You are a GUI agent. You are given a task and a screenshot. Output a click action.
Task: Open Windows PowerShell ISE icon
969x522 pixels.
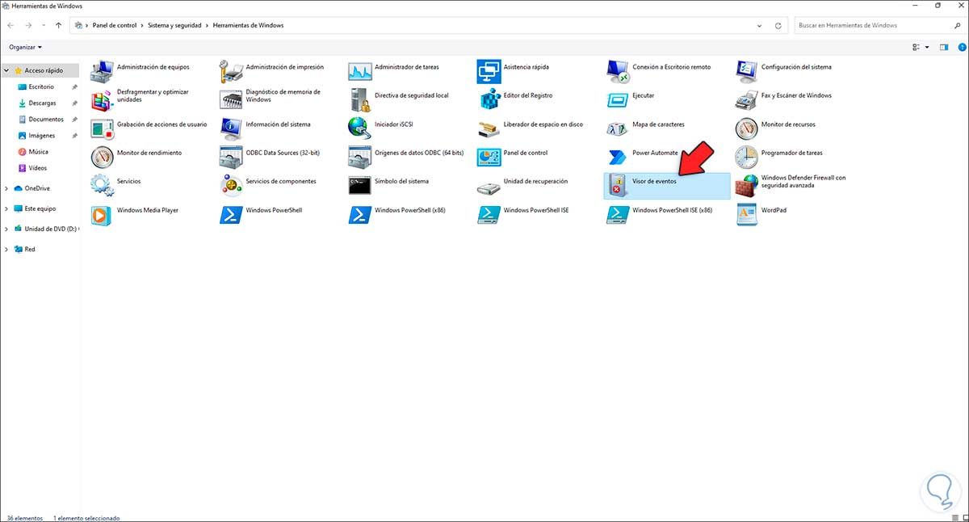489,214
